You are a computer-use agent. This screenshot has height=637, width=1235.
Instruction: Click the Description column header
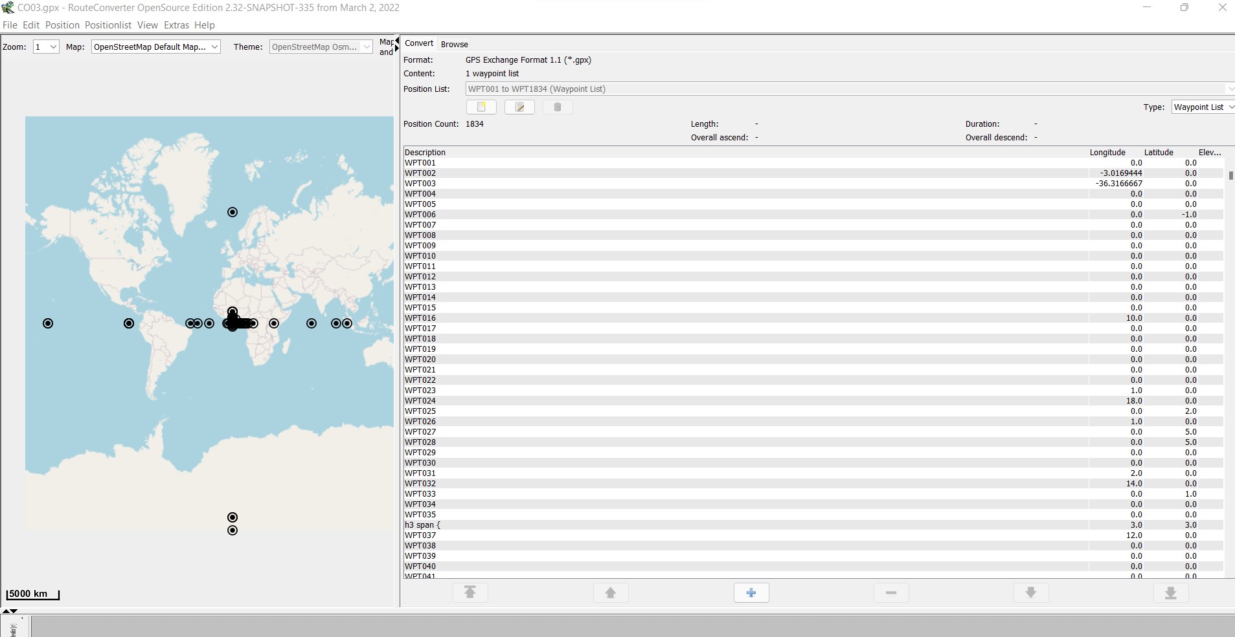(425, 153)
